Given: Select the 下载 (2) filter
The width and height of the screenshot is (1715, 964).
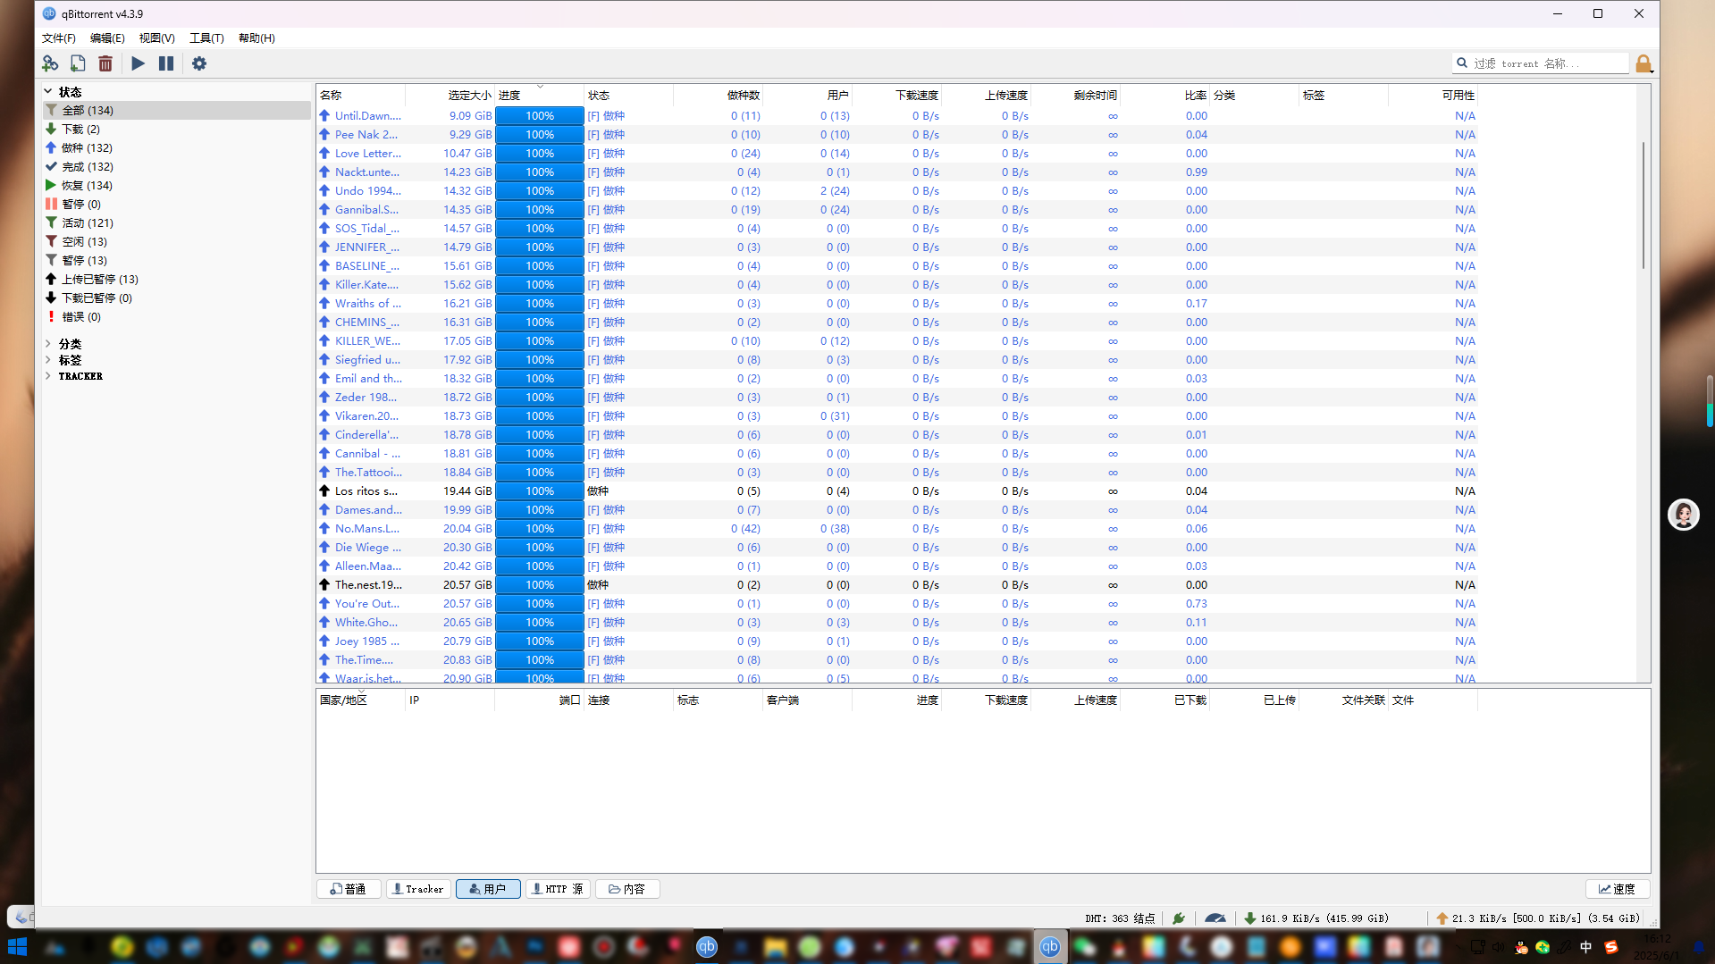Looking at the screenshot, I should (177, 129).
